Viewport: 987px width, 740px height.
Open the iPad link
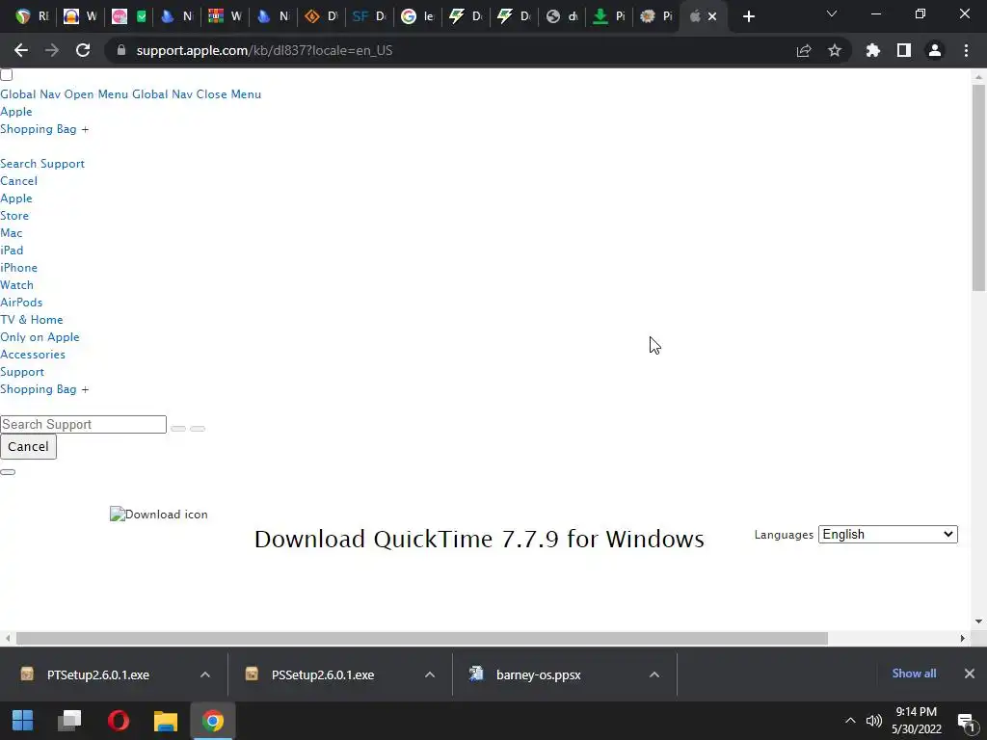click(12, 251)
